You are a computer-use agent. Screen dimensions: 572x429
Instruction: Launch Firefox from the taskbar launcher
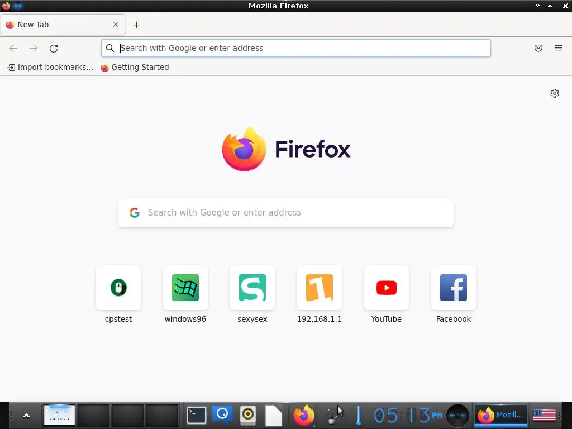(303, 416)
